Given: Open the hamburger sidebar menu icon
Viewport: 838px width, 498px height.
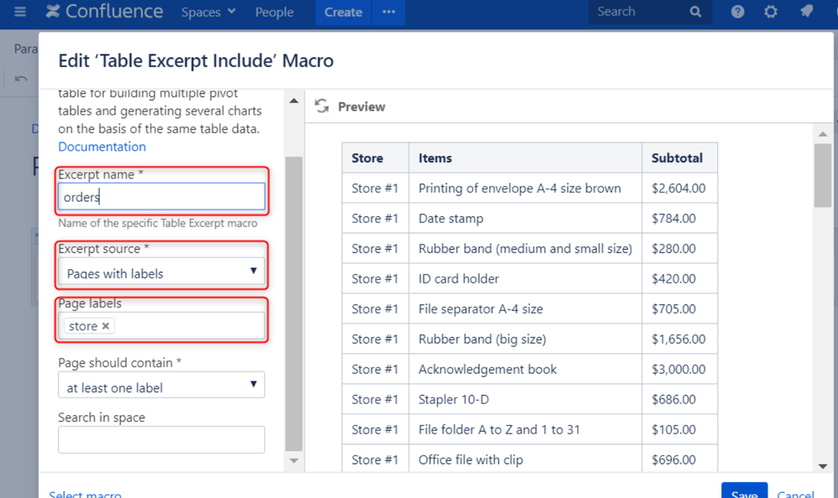Looking at the screenshot, I should [x=20, y=12].
